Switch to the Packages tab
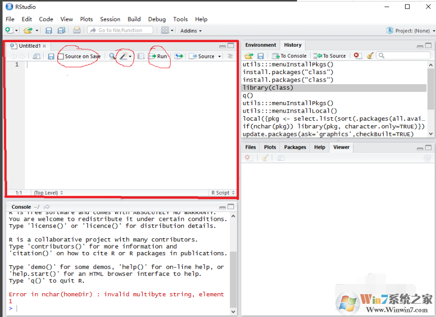This screenshot has width=436, height=317. point(295,147)
